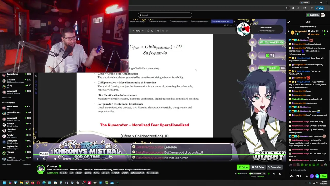Image resolution: width=330 pixels, height=186 pixels.
Task: Open the Calculator taskbar icon
Action: point(61,183)
